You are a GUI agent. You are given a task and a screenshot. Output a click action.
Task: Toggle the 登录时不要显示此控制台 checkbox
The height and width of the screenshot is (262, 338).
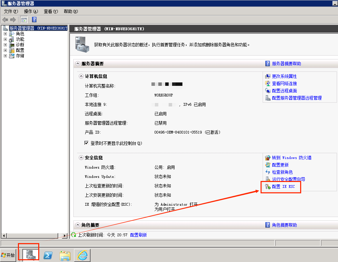click(x=87, y=143)
